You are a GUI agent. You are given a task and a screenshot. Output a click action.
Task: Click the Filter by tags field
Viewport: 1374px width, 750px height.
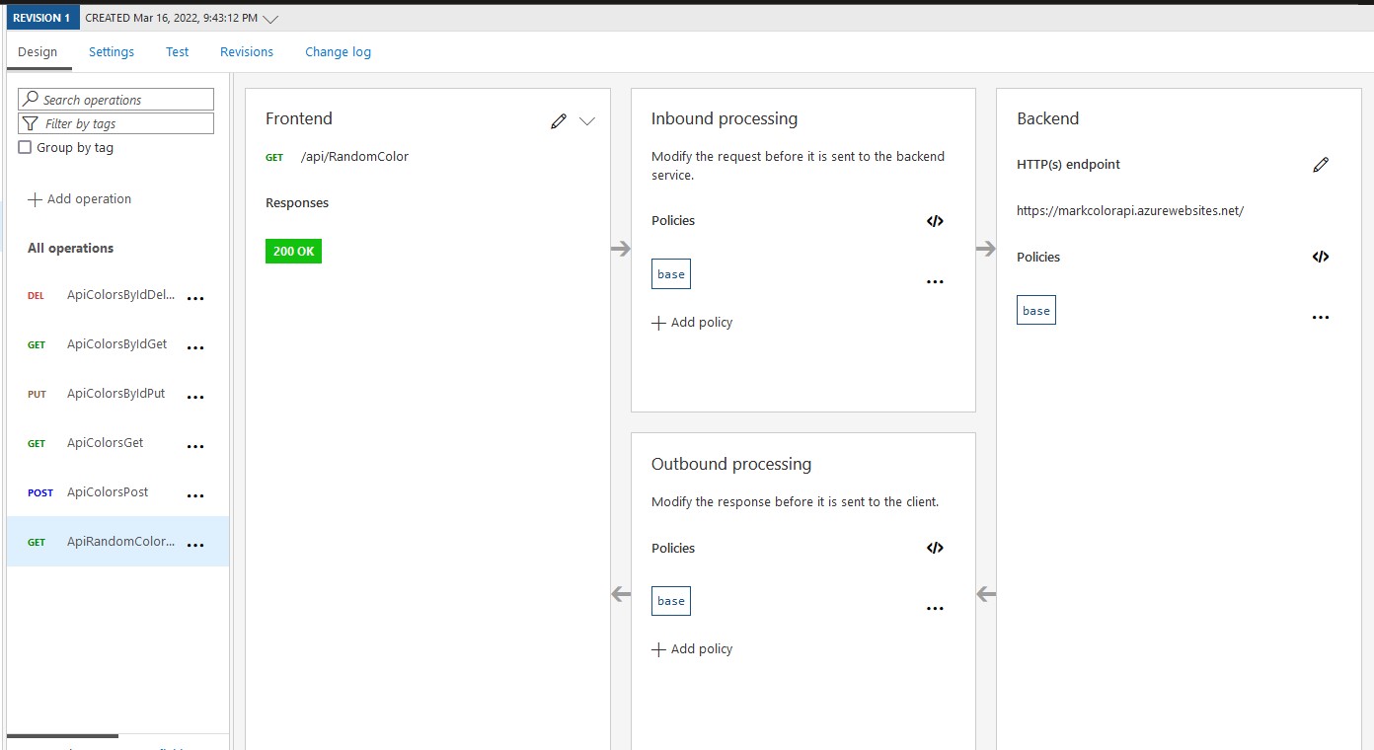tap(116, 123)
